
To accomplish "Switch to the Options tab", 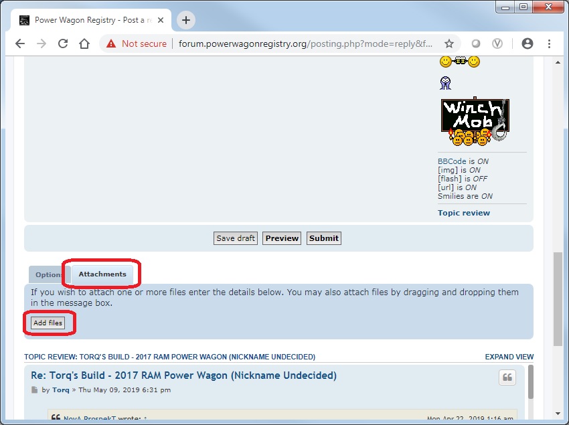I will 48,275.
